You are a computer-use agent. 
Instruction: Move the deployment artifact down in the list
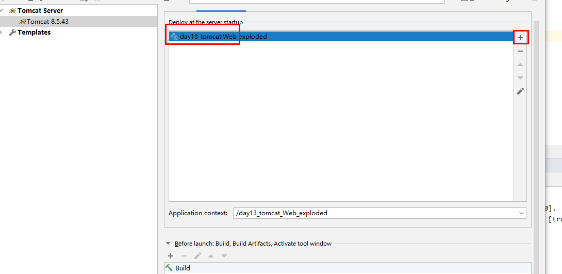520,78
